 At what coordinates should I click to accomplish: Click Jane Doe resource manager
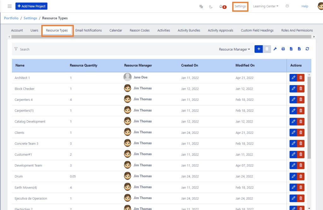[x=140, y=77]
